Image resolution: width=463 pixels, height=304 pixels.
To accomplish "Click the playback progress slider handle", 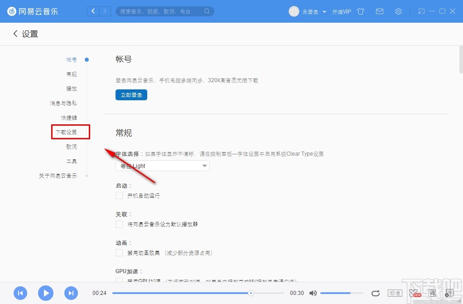I will click(x=251, y=293).
